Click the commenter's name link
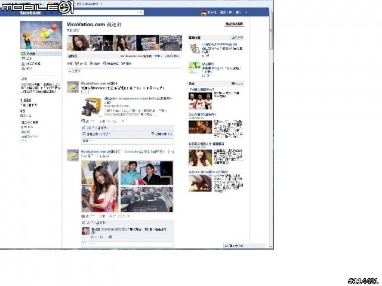Image resolution: width=382 pixels, height=286 pixels. [95, 229]
